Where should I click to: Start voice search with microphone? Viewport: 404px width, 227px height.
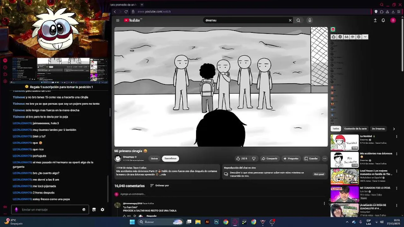pos(310,20)
